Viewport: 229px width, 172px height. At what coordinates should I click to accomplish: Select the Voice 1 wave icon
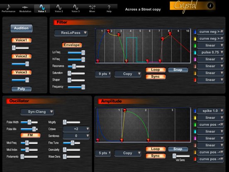(x=42, y=7)
